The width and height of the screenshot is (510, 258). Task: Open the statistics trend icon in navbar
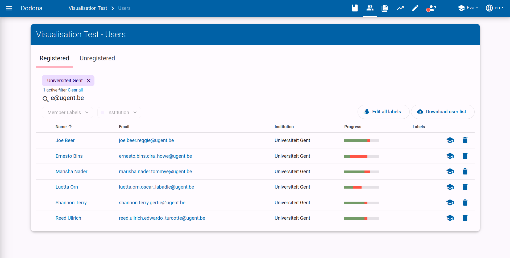point(400,8)
